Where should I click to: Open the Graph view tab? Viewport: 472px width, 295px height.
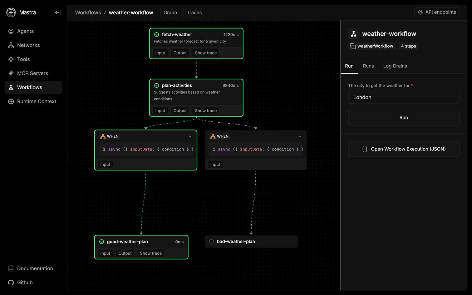pyautogui.click(x=170, y=12)
